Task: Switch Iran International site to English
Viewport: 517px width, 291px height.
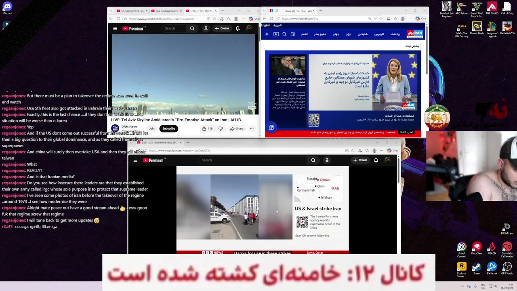Action: coord(265,25)
